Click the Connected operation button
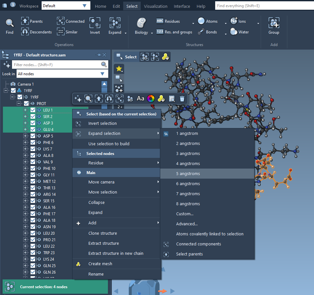The width and height of the screenshot is (314, 295). [71, 21]
